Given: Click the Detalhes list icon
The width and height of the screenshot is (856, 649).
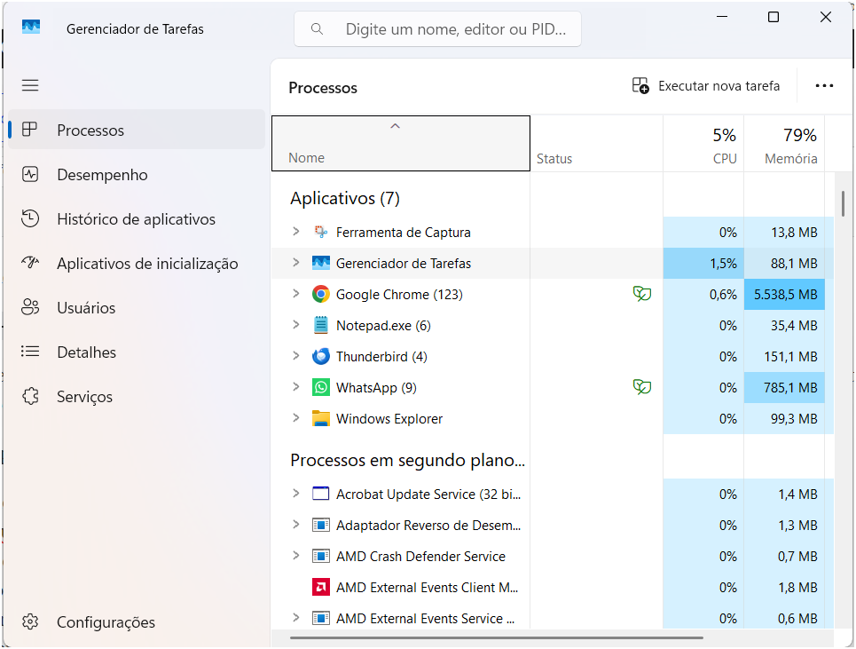Looking at the screenshot, I should click(30, 352).
